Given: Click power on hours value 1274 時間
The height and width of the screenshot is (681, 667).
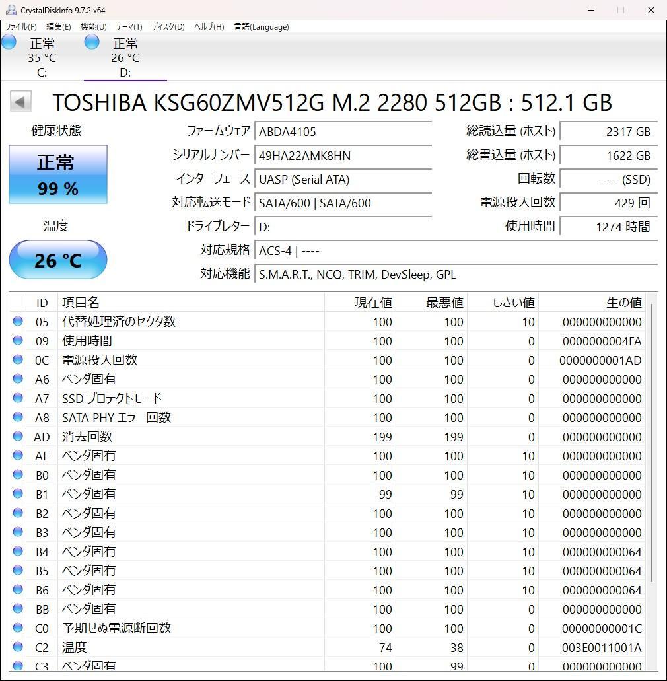Looking at the screenshot, I should [609, 227].
